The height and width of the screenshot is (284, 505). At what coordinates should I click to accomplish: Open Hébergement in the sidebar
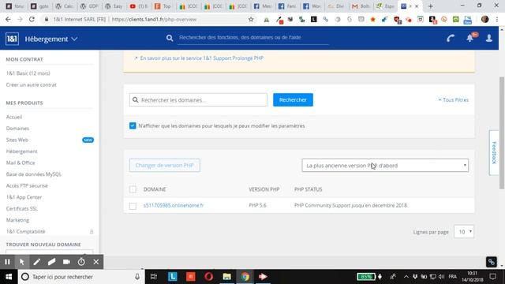click(21, 151)
